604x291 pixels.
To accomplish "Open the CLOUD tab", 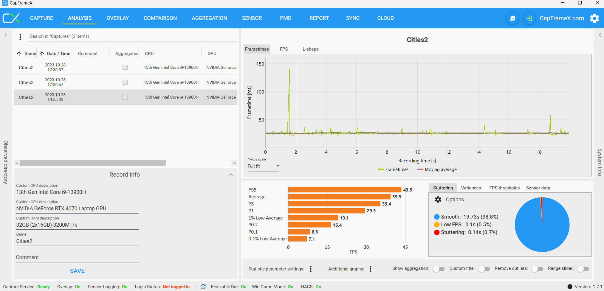I will tap(385, 18).
